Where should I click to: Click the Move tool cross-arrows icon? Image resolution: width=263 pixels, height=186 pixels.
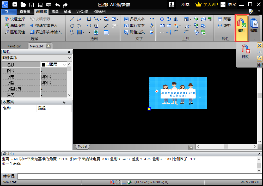tap(162, 19)
